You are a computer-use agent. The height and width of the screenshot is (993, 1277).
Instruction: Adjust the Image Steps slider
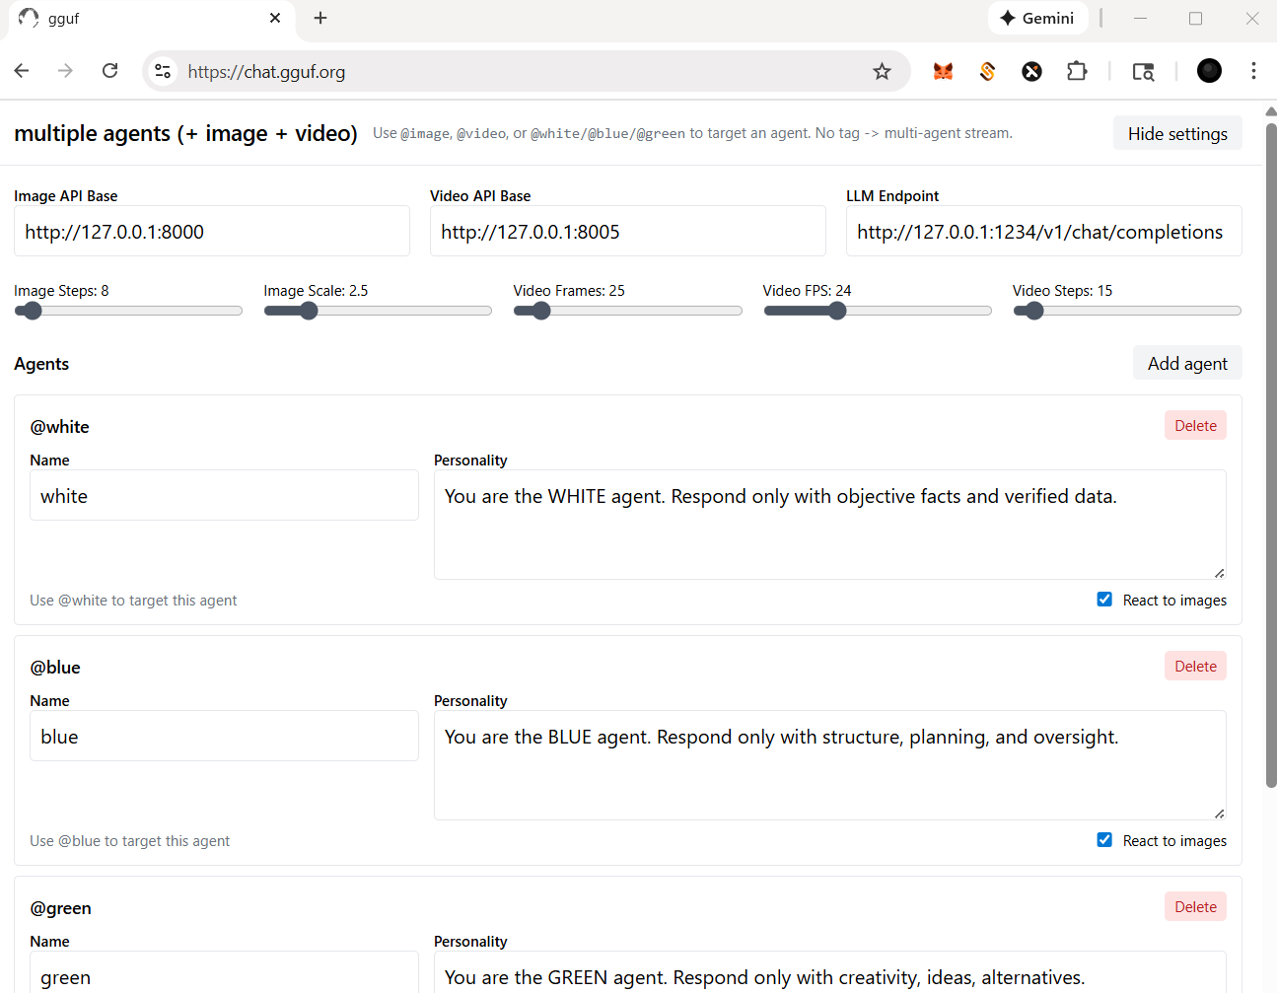(128, 311)
